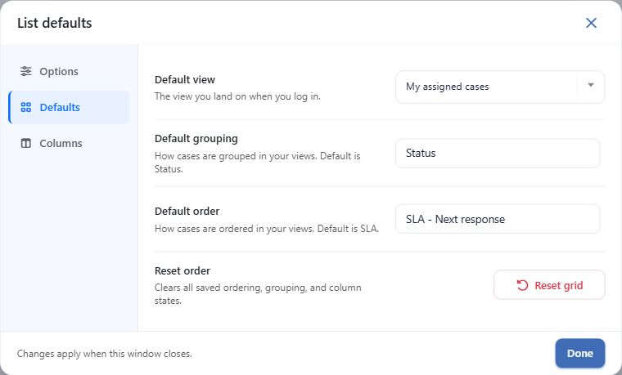Image resolution: width=622 pixels, height=375 pixels.
Task: Click the Done button
Action: click(x=580, y=353)
